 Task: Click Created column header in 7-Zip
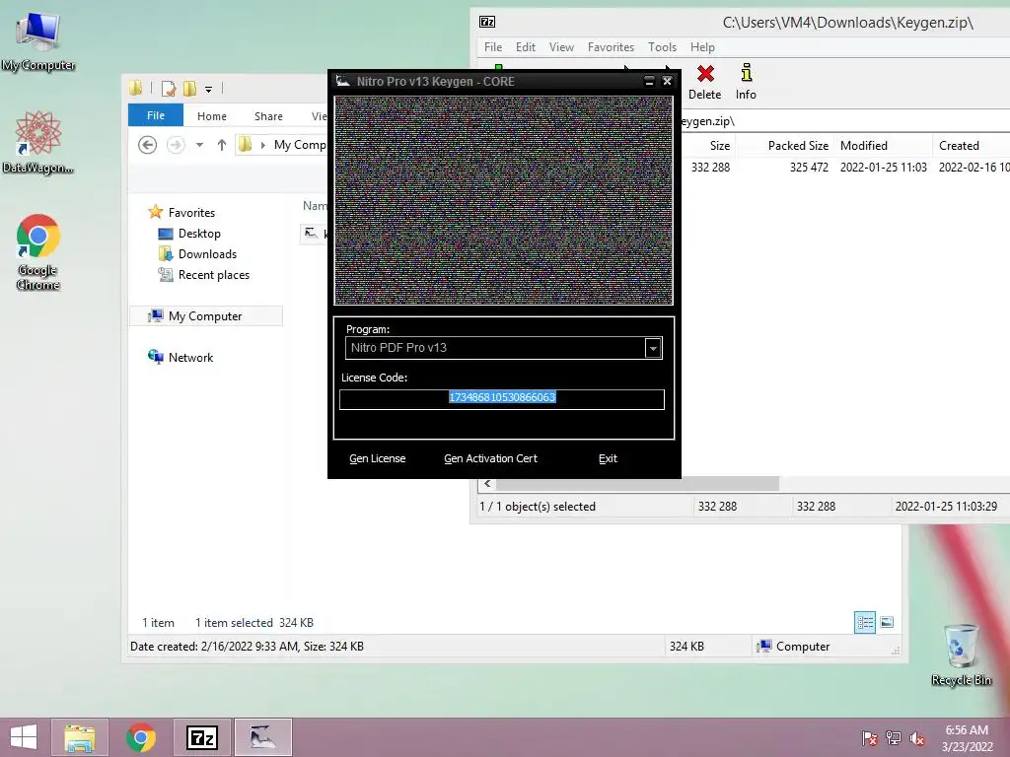(x=972, y=146)
